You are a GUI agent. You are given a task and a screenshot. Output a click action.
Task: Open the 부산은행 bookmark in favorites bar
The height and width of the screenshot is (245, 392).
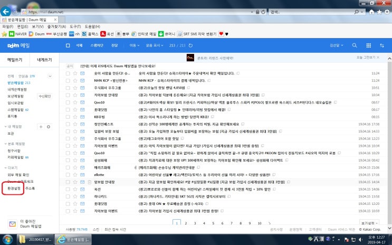tap(57, 34)
